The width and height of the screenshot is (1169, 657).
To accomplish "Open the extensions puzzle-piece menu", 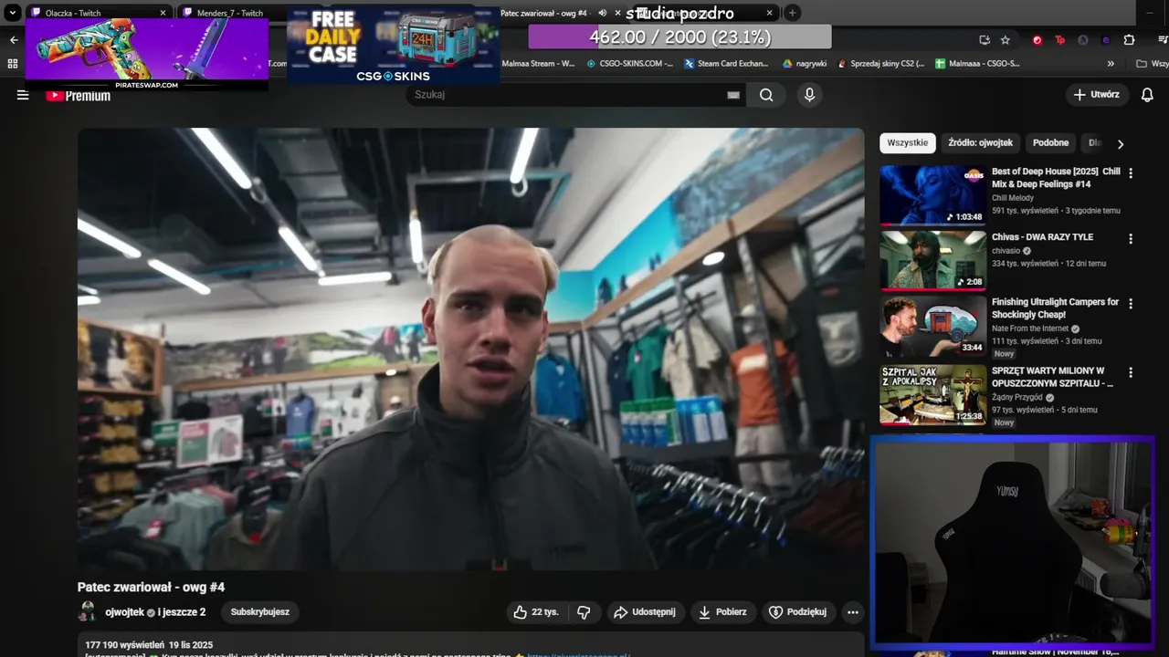I will [1129, 40].
